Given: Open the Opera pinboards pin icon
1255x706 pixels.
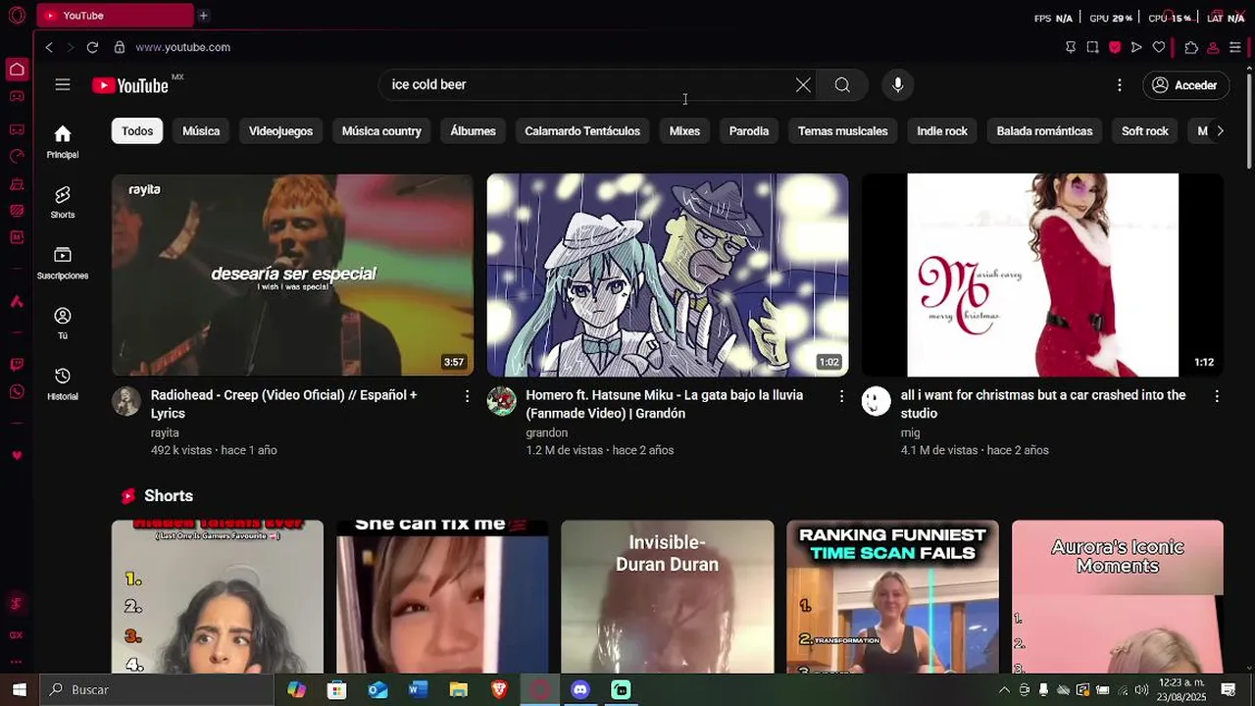Looking at the screenshot, I should (x=1070, y=47).
